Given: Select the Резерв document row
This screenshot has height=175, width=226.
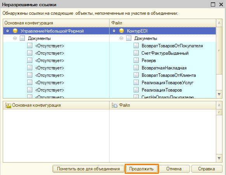Looking at the screenshot, I should pyautogui.click(x=163, y=61).
